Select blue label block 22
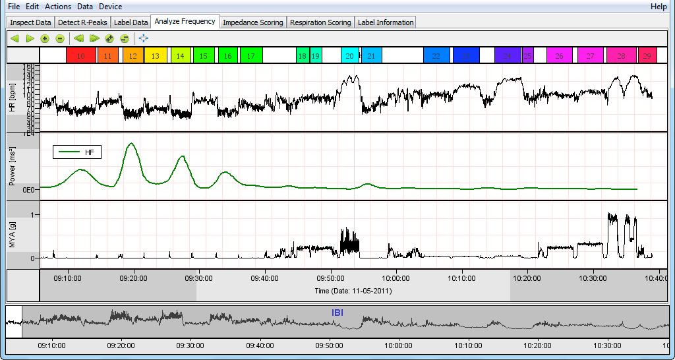The image size is (675, 360). pyautogui.click(x=436, y=55)
